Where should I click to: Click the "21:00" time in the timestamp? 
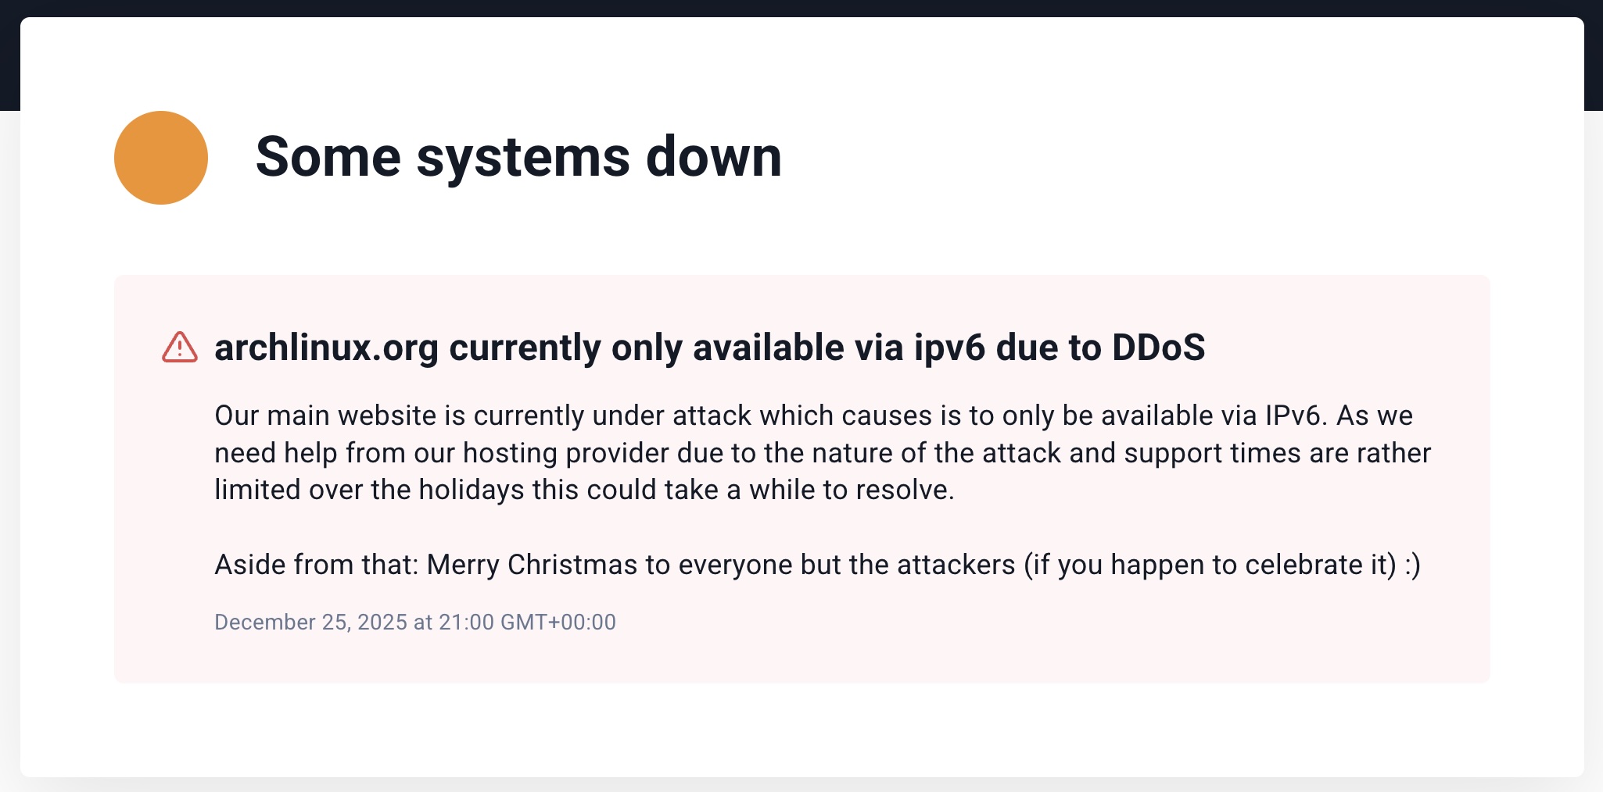(x=466, y=622)
